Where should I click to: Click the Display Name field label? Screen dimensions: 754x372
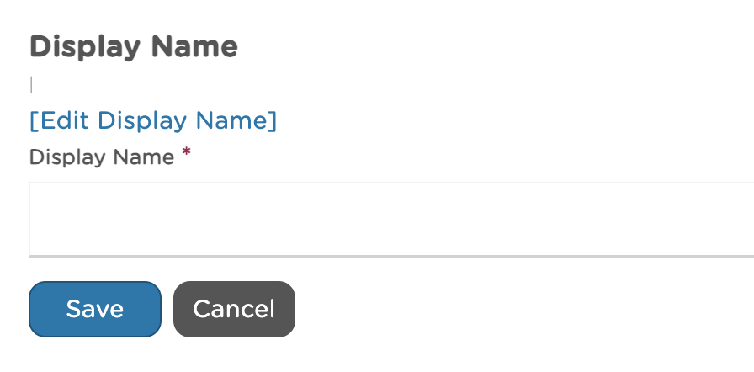coord(102,157)
